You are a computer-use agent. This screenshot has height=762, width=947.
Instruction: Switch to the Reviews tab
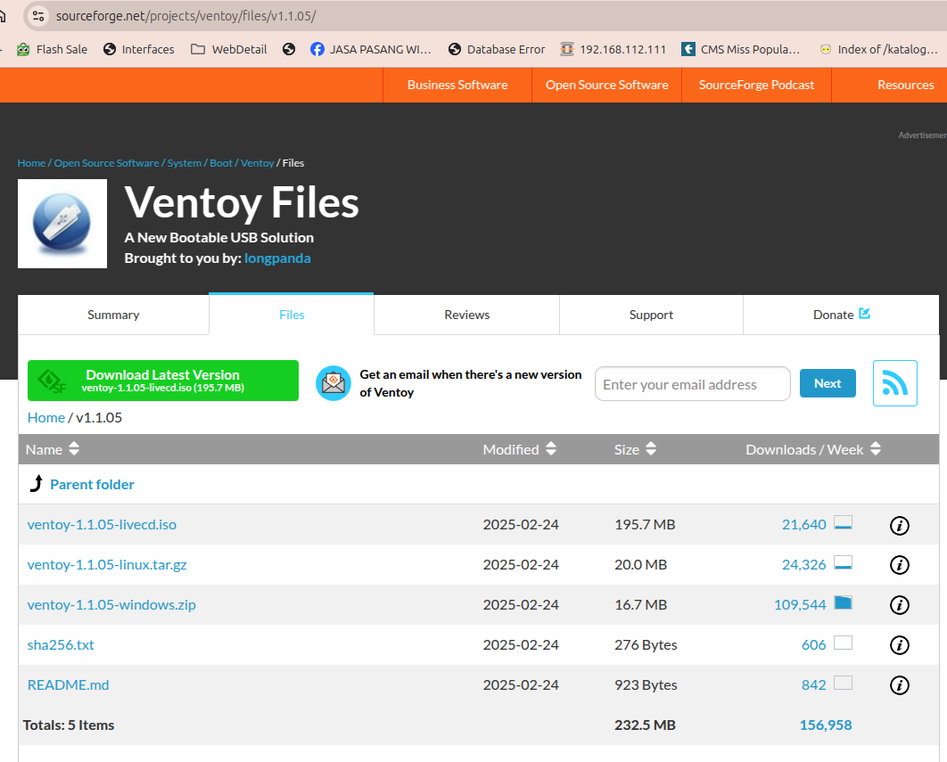466,315
